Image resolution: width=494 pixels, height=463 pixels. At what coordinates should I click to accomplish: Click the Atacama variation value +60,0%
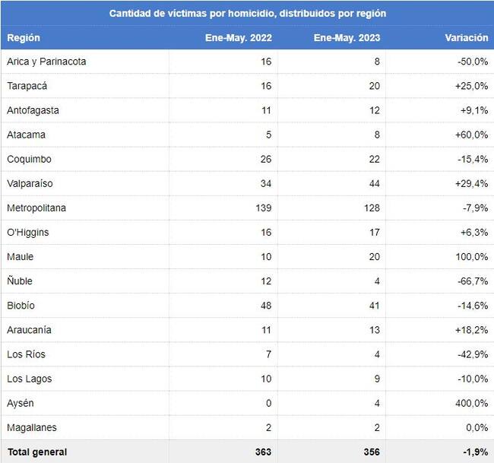[471, 135]
